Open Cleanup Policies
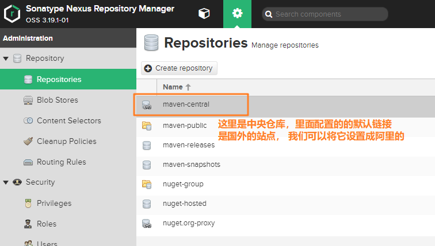Image resolution: width=435 pixels, height=246 pixels. pyautogui.click(x=68, y=141)
